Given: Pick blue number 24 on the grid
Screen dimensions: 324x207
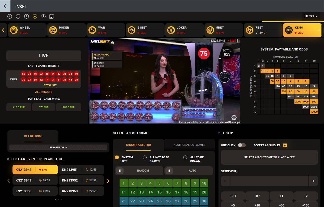Looking at the screenshot, I should [x=150, y=201].
